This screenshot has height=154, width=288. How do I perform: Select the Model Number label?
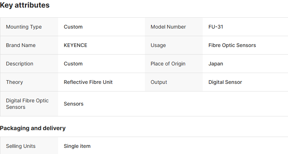click(168, 27)
